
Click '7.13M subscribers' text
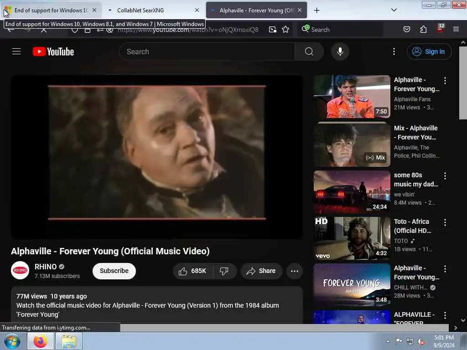57,276
